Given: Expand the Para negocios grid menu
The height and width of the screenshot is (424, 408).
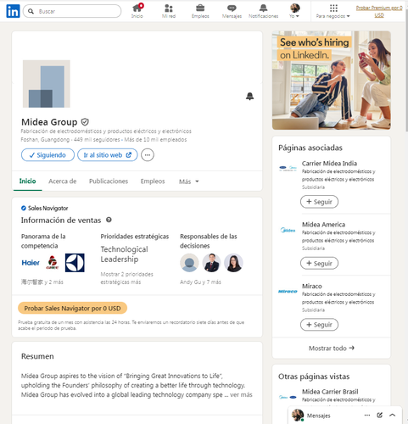Looking at the screenshot, I should pos(333,11).
